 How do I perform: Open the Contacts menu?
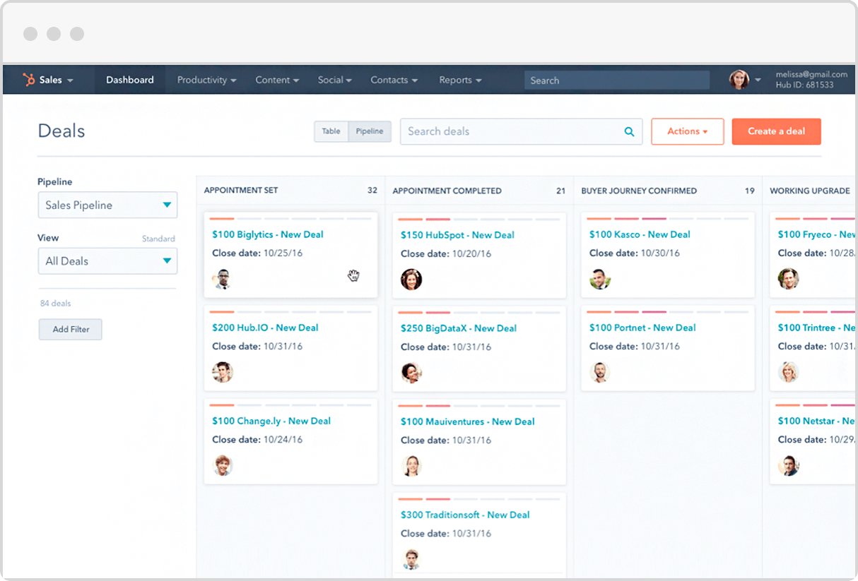point(393,80)
